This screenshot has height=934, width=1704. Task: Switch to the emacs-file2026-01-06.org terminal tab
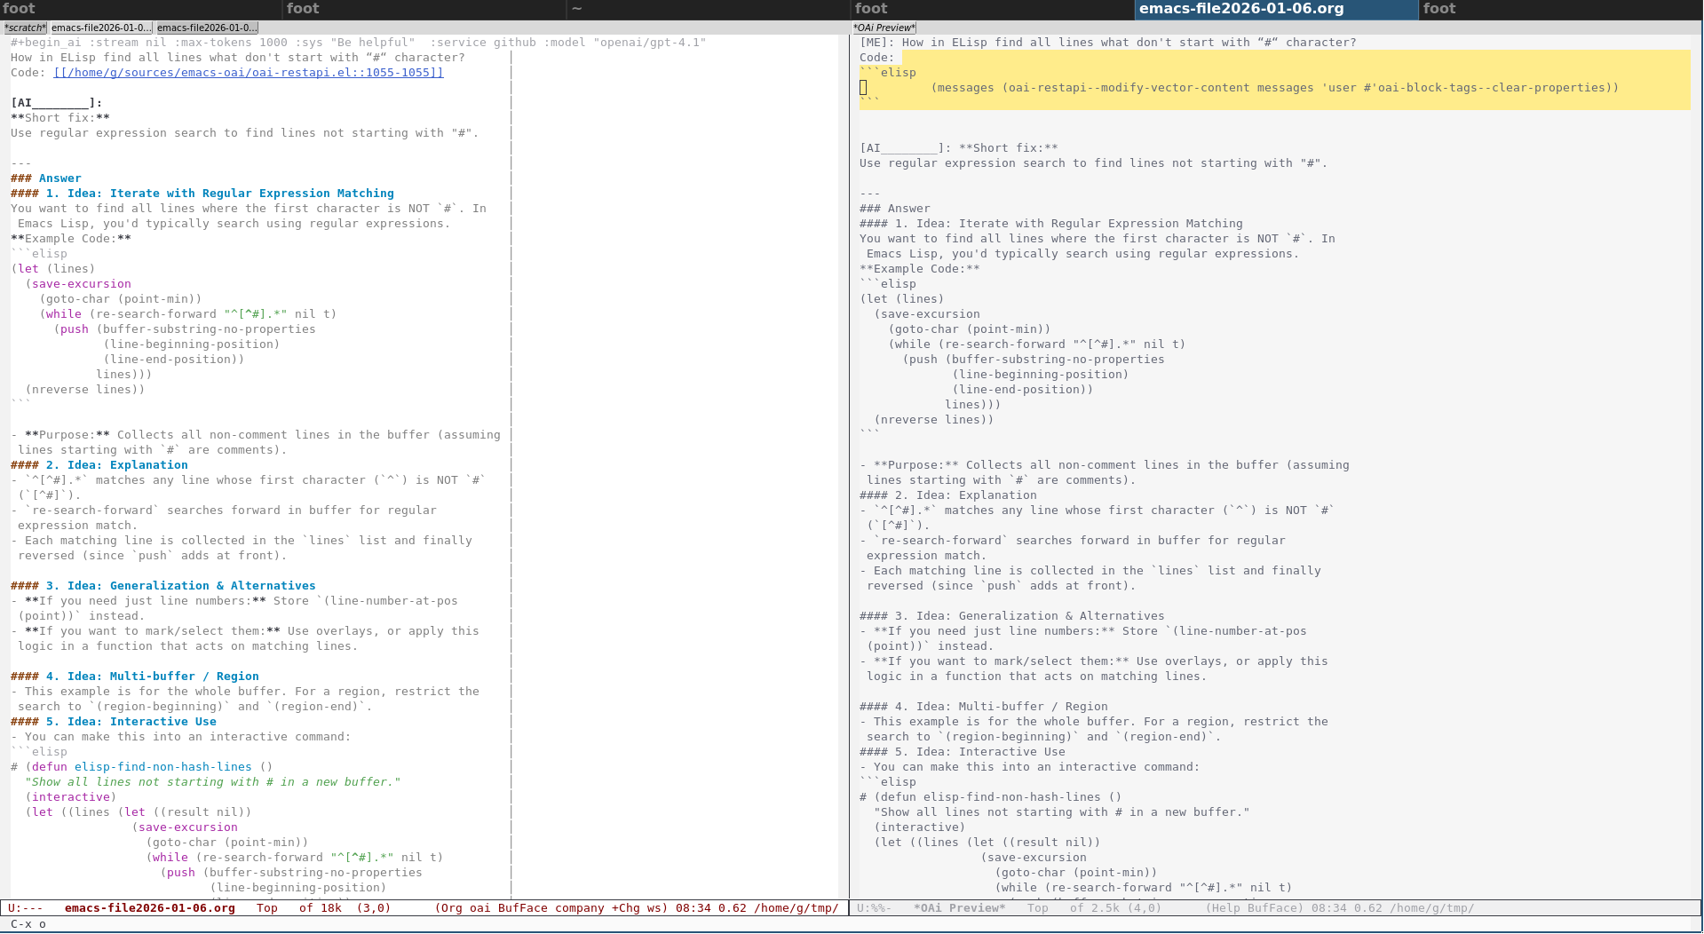(1276, 9)
